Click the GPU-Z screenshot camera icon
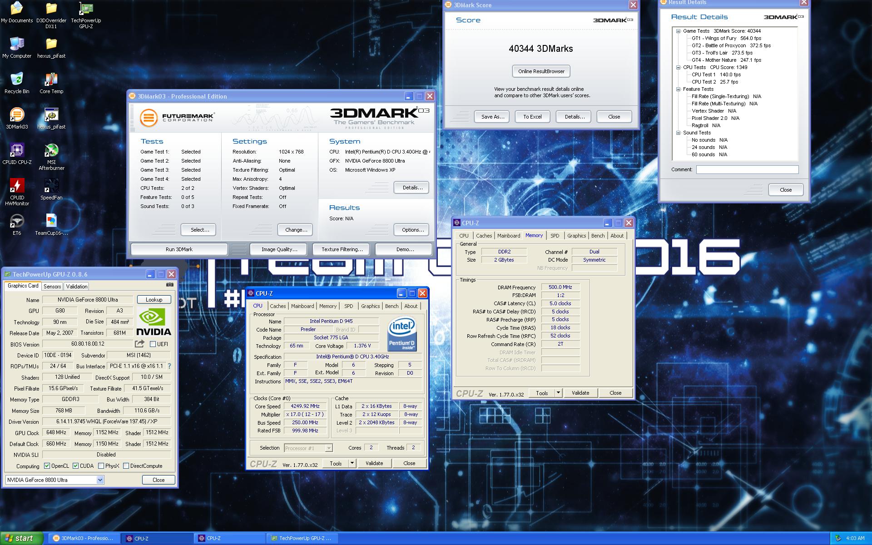 169,285
